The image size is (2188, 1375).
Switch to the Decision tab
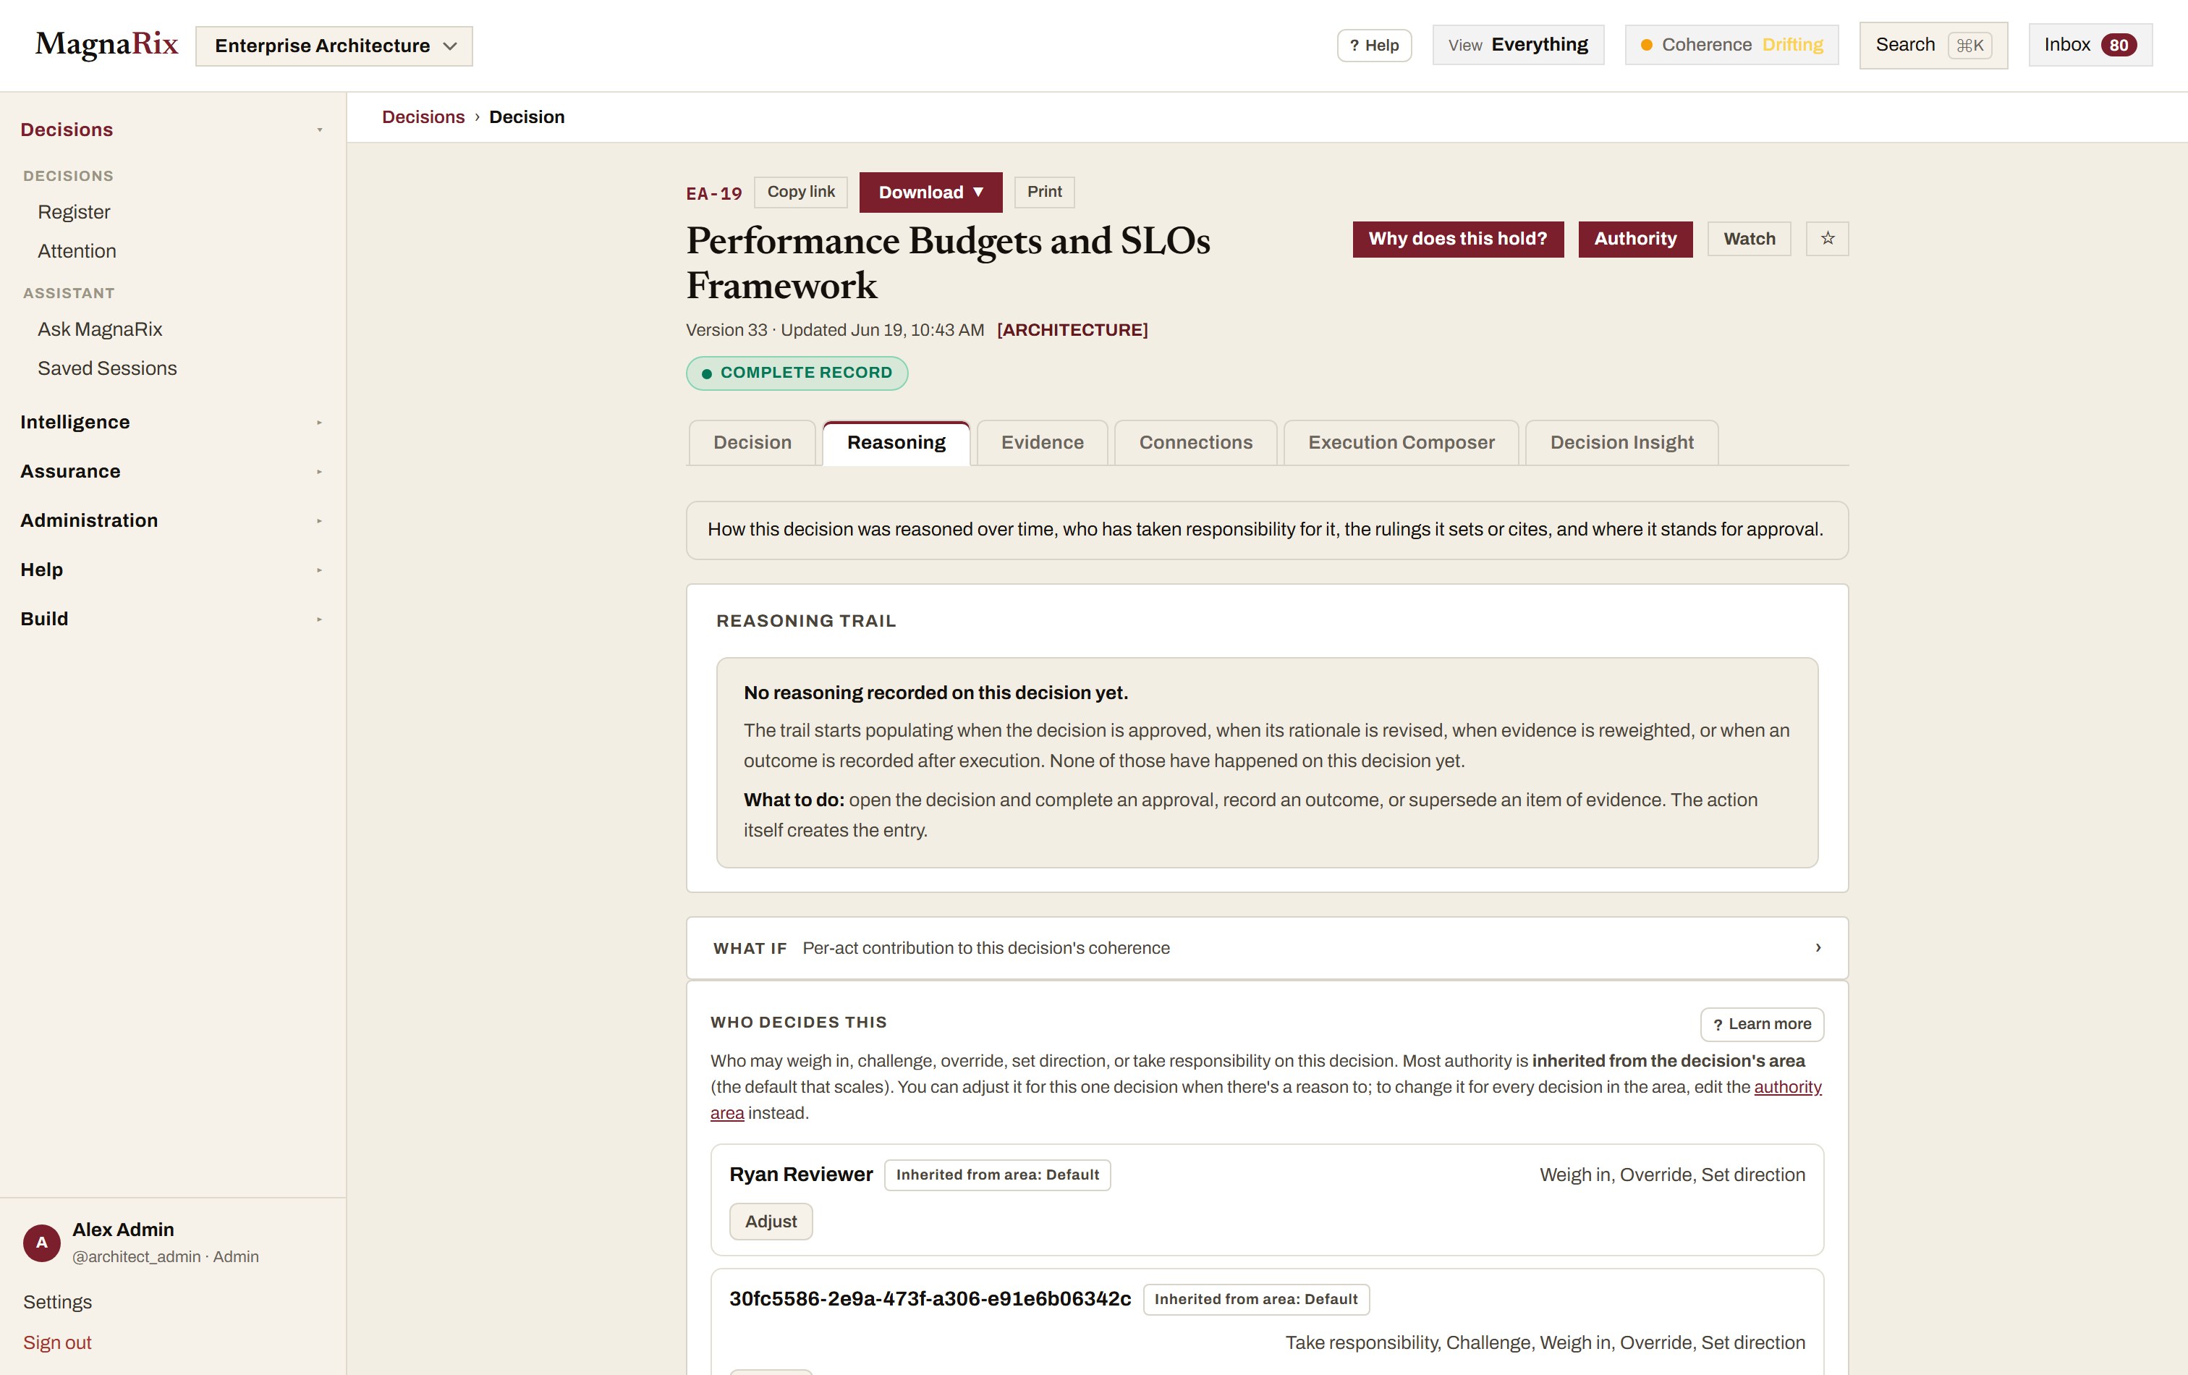coord(752,443)
